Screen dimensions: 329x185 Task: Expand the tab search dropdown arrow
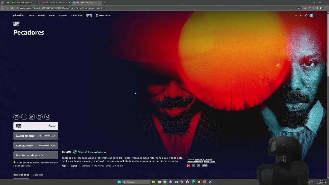coord(3,3)
